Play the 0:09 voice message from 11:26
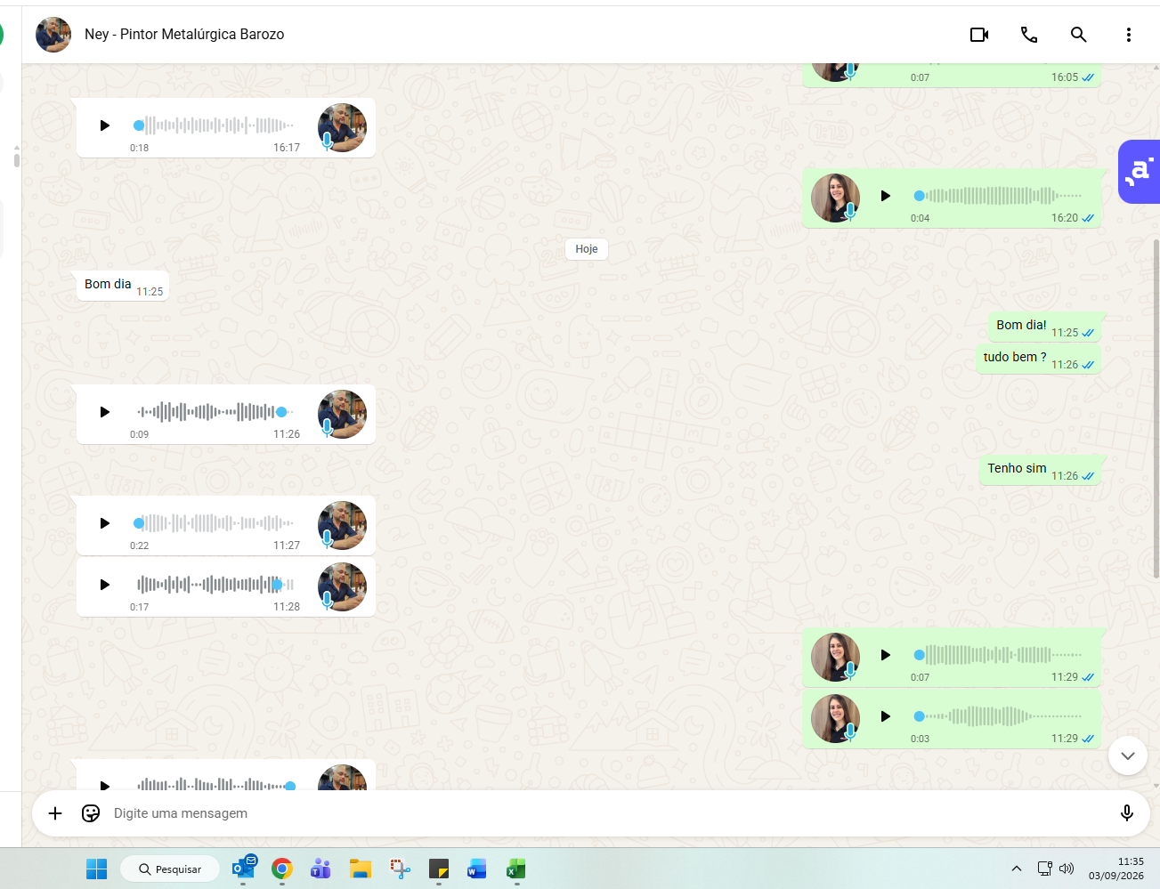The width and height of the screenshot is (1160, 889). coord(105,412)
